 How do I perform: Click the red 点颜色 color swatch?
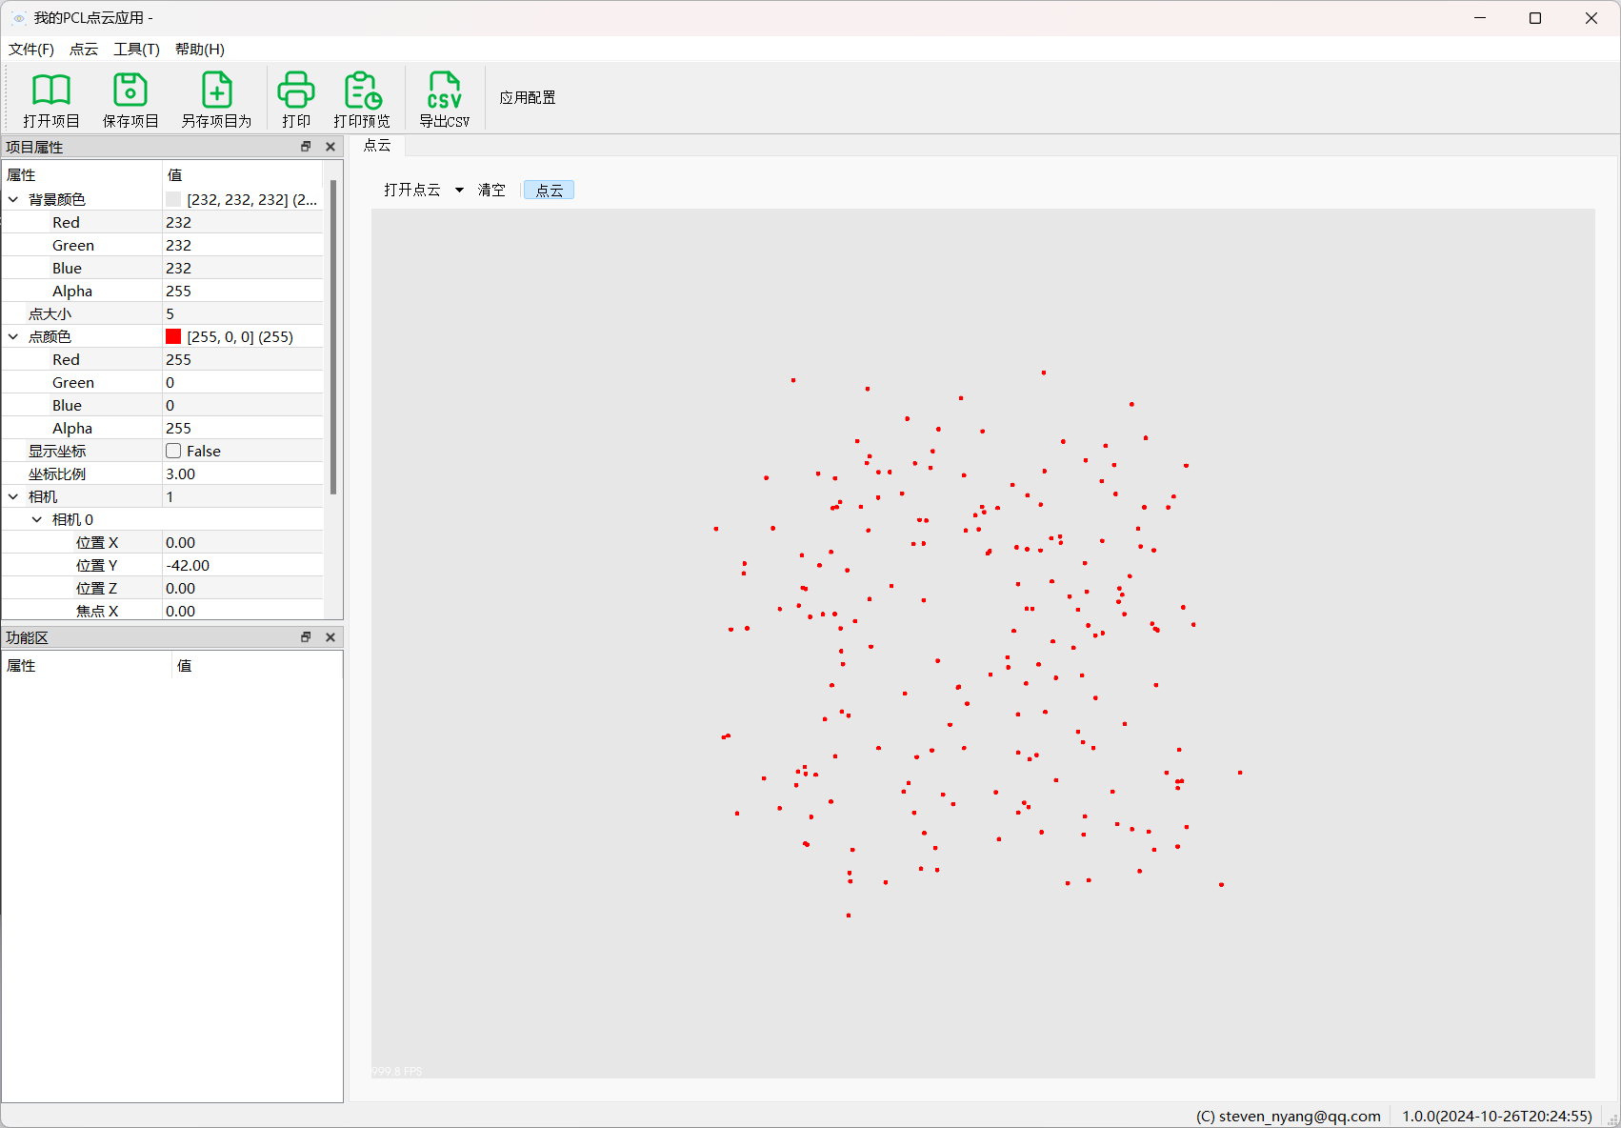173,336
